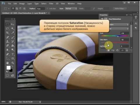Open the 3D menu
The image size is (140, 105).
[57, 3]
